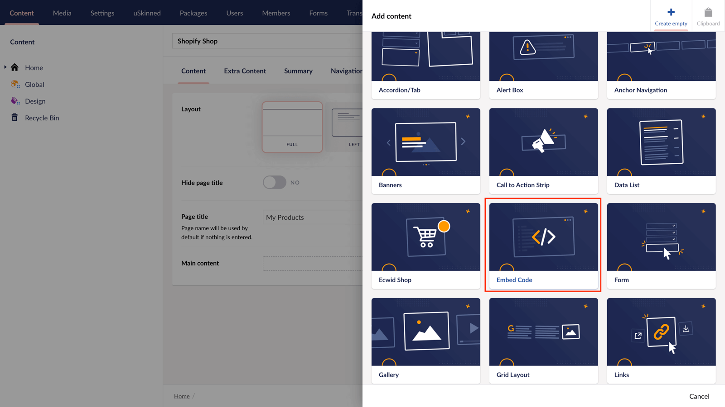Image resolution: width=725 pixels, height=407 pixels.
Task: Open the Recycle Bin in the content tree
Action: [42, 118]
